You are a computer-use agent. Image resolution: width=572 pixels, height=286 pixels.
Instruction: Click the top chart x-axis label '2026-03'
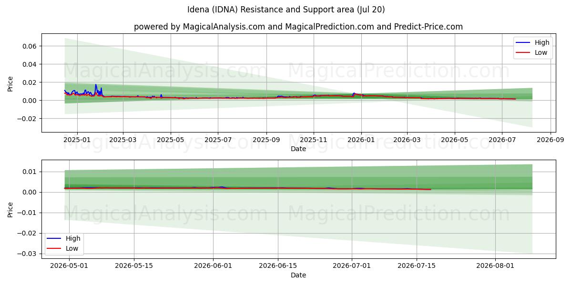coord(407,140)
